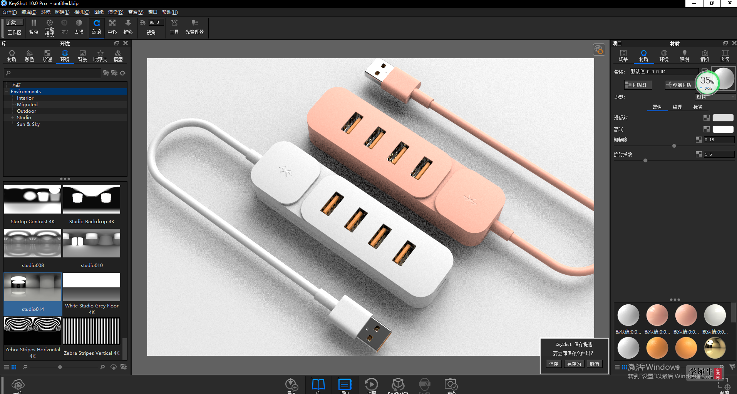Select studio008 environment thumbnail
The height and width of the screenshot is (394, 737).
point(33,243)
